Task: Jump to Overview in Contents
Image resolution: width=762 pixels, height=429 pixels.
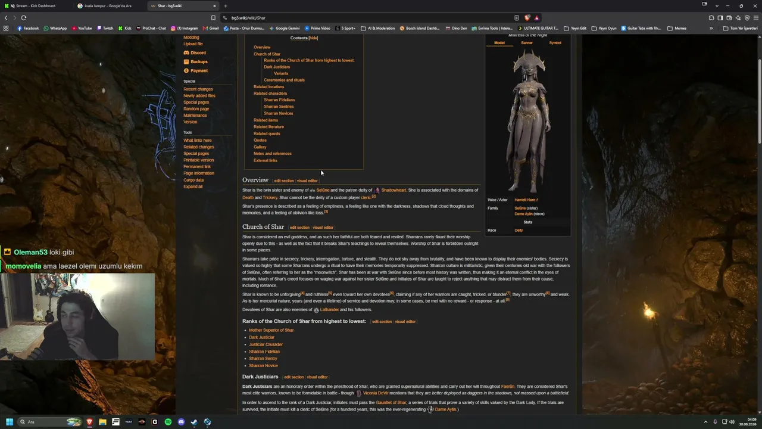Action: [x=262, y=47]
